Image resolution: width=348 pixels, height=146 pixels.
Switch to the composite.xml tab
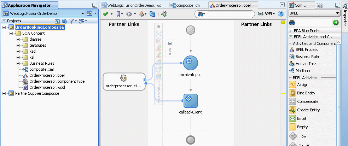(186, 5)
